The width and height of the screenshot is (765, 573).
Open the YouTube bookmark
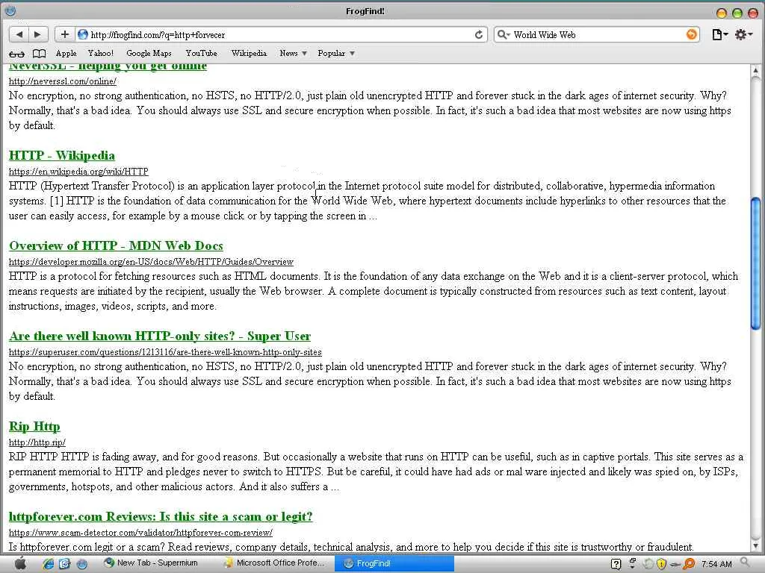tap(201, 53)
